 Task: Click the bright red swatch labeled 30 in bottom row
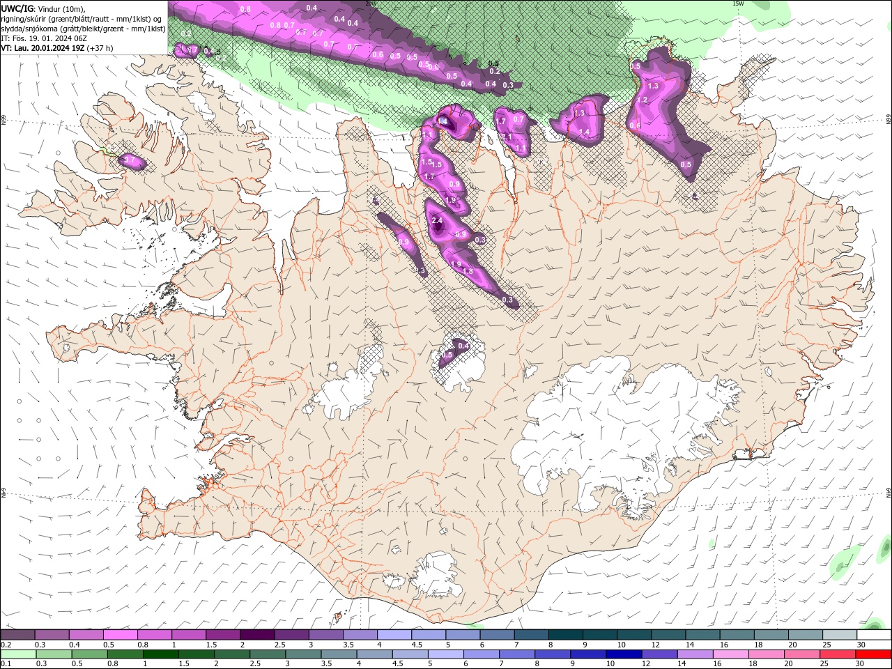873,654
